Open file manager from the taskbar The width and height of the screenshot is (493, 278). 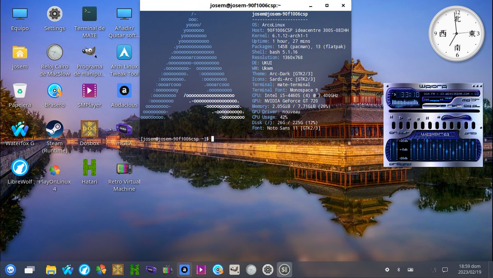click(51, 269)
